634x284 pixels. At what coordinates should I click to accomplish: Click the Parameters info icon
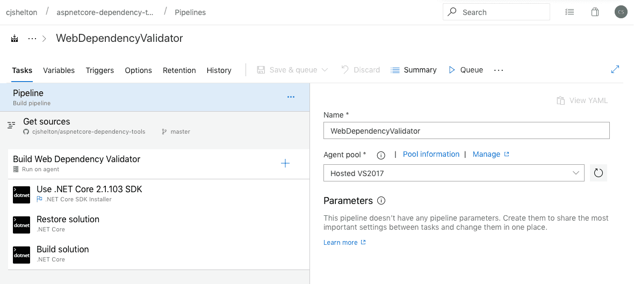coord(381,201)
